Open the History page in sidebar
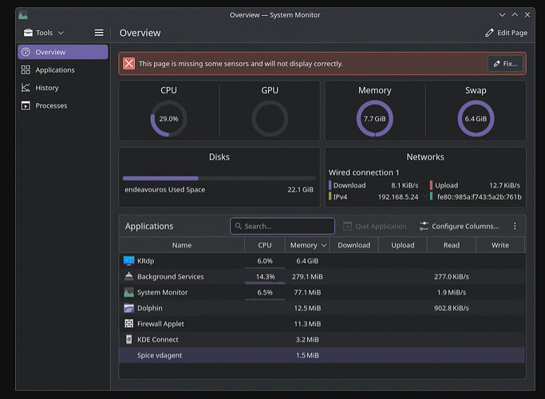 pos(46,88)
